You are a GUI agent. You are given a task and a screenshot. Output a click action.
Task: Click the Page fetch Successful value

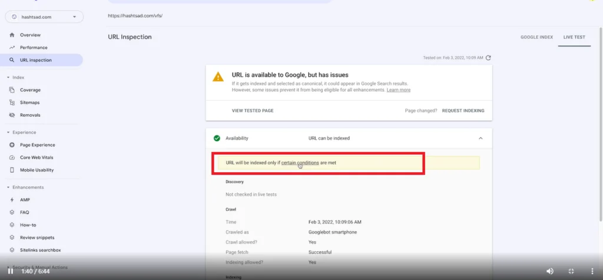coord(320,252)
